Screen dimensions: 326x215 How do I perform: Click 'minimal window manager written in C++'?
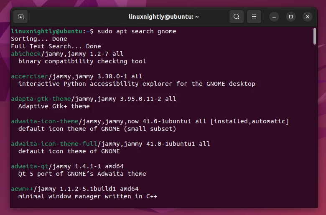(x=88, y=196)
